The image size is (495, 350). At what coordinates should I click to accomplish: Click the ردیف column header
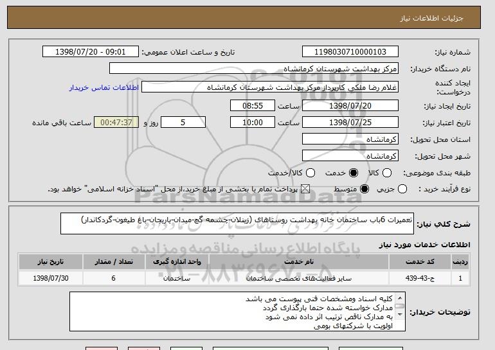(x=460, y=262)
